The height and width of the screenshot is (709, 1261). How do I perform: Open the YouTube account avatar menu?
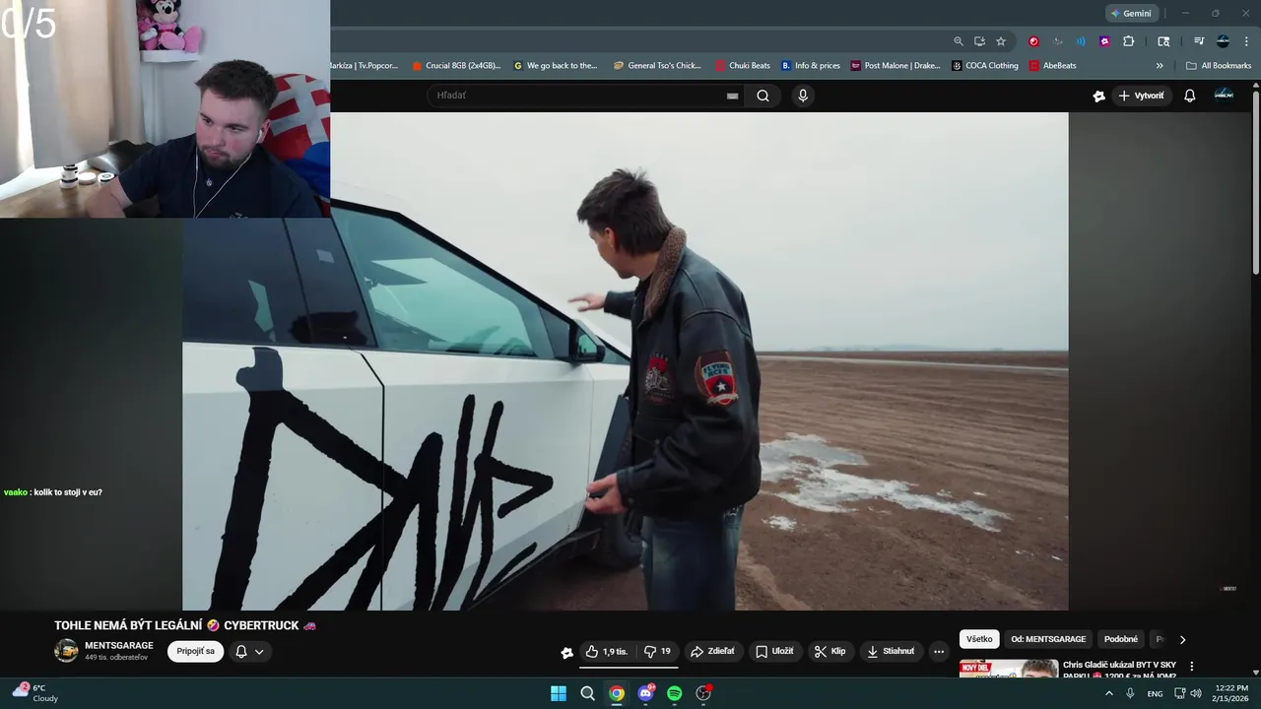click(1224, 95)
